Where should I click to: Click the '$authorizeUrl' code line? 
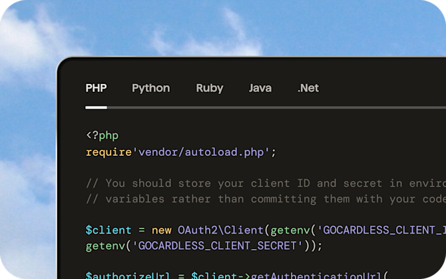[237, 275]
